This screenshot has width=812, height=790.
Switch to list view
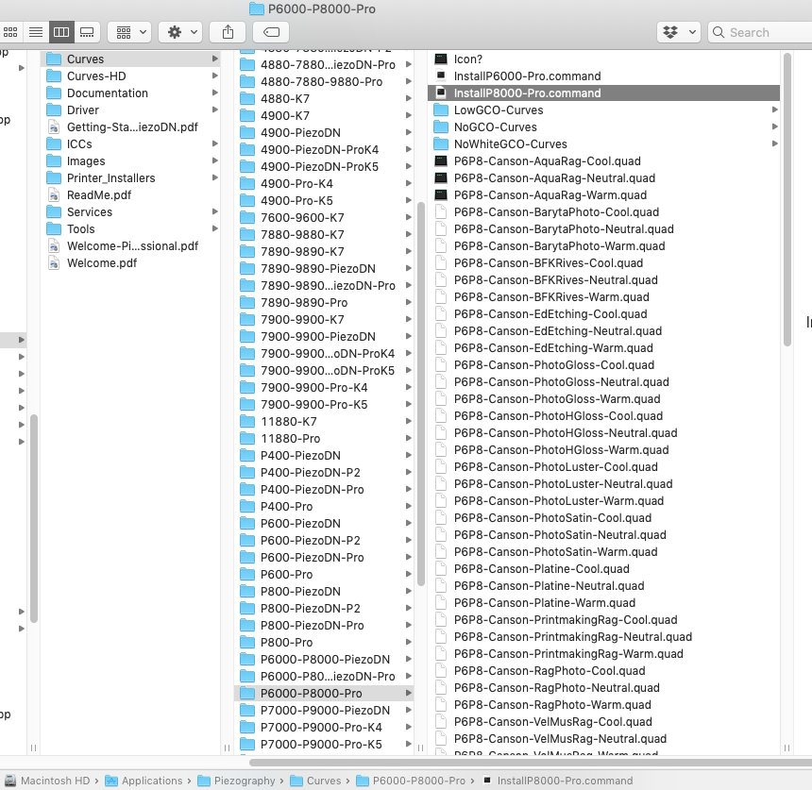[36, 32]
